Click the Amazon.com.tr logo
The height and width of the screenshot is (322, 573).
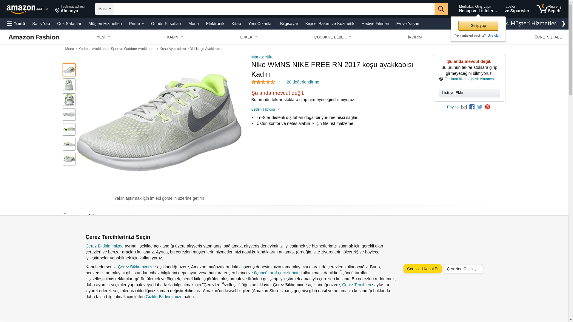(27, 9)
